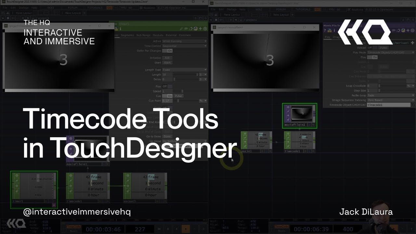The width and height of the screenshot is (416, 234).
Task: Click the orange play button in left transport
Action: pyautogui.click(x=186, y=229)
